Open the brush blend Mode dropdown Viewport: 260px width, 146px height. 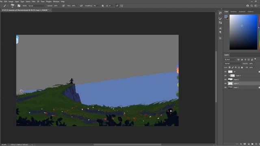[x=37, y=6]
